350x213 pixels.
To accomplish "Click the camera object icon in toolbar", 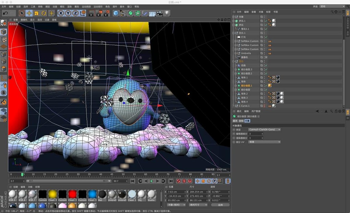I will click(160, 13).
